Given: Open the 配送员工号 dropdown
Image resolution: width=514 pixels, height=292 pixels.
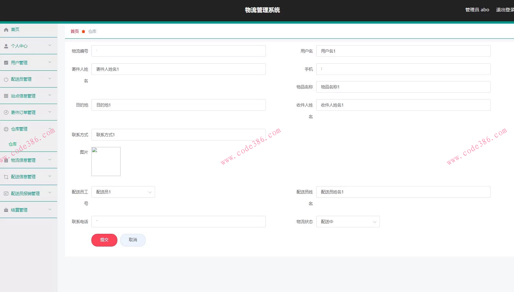Looking at the screenshot, I should click(123, 192).
